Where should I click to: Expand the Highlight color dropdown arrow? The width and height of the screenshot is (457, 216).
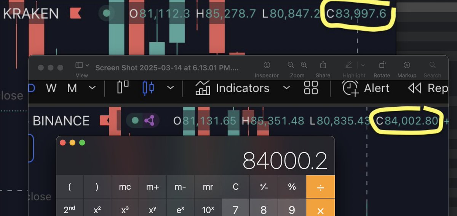(x=363, y=65)
